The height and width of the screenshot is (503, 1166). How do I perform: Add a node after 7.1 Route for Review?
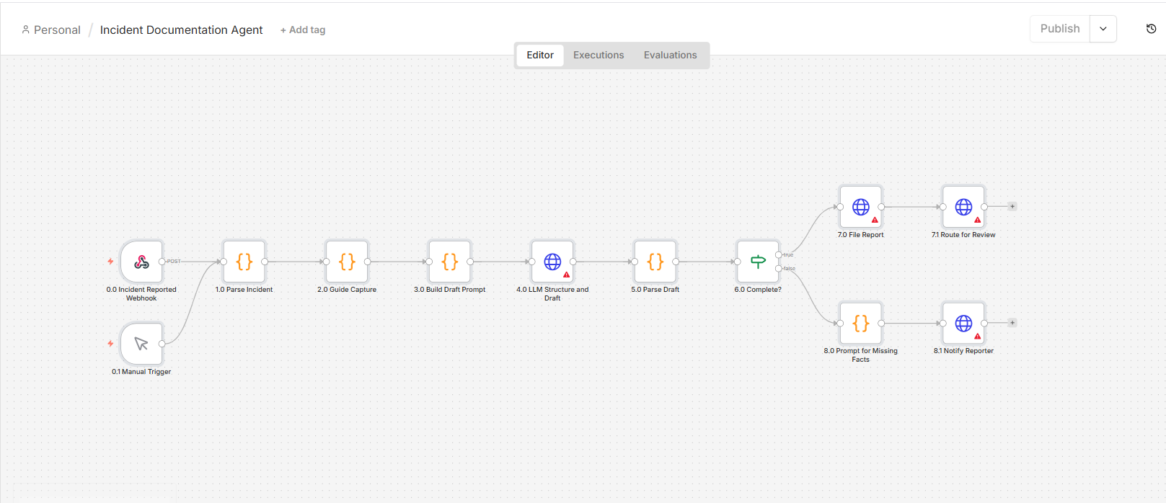[x=1012, y=207]
